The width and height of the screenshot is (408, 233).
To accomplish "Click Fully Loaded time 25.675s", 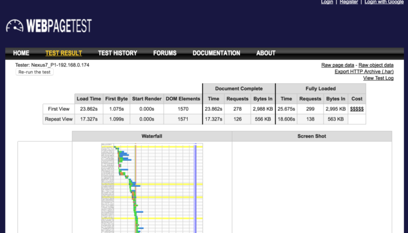I will pos(286,109).
